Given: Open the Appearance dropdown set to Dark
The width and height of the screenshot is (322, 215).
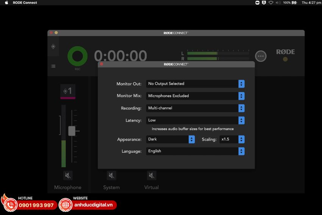Looking at the screenshot, I should pyautogui.click(x=170, y=139).
